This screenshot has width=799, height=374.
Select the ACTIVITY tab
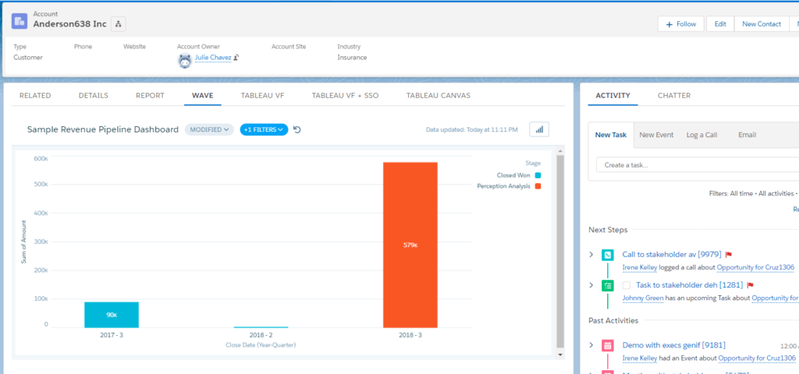[613, 95]
